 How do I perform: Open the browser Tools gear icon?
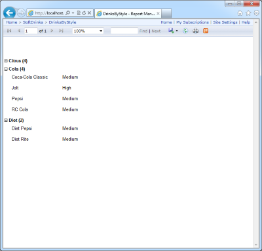pyautogui.click(x=256, y=13)
